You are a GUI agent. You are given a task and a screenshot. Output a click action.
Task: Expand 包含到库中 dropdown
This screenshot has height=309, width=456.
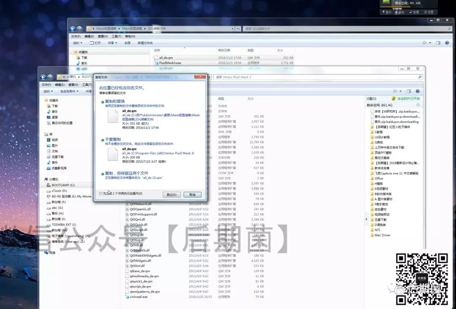[69, 91]
